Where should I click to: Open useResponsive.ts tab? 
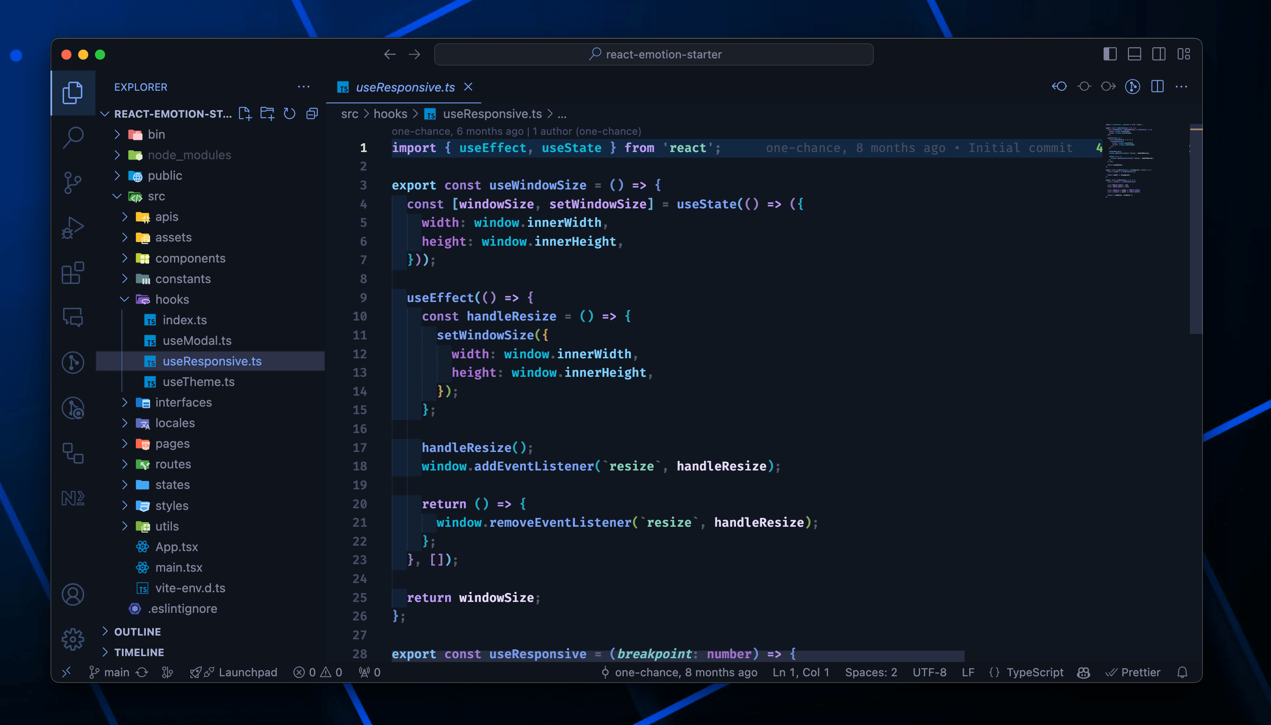[403, 87]
